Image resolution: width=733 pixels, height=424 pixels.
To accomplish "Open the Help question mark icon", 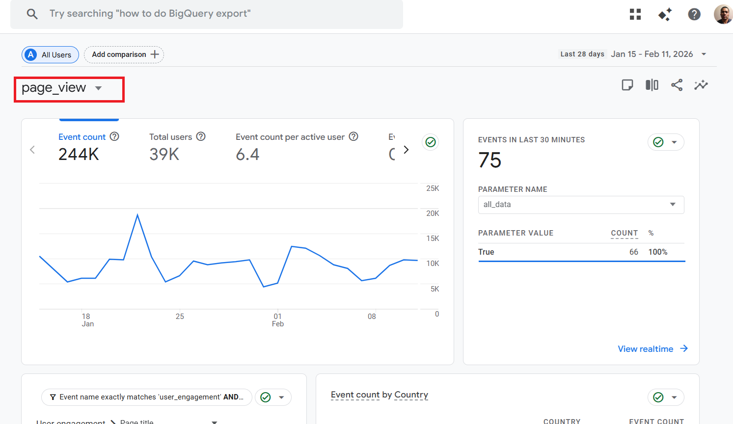I will pos(694,14).
